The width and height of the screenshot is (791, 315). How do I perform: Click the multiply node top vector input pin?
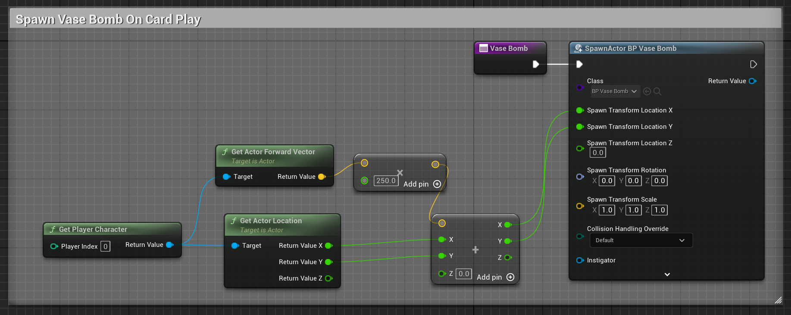(x=364, y=163)
